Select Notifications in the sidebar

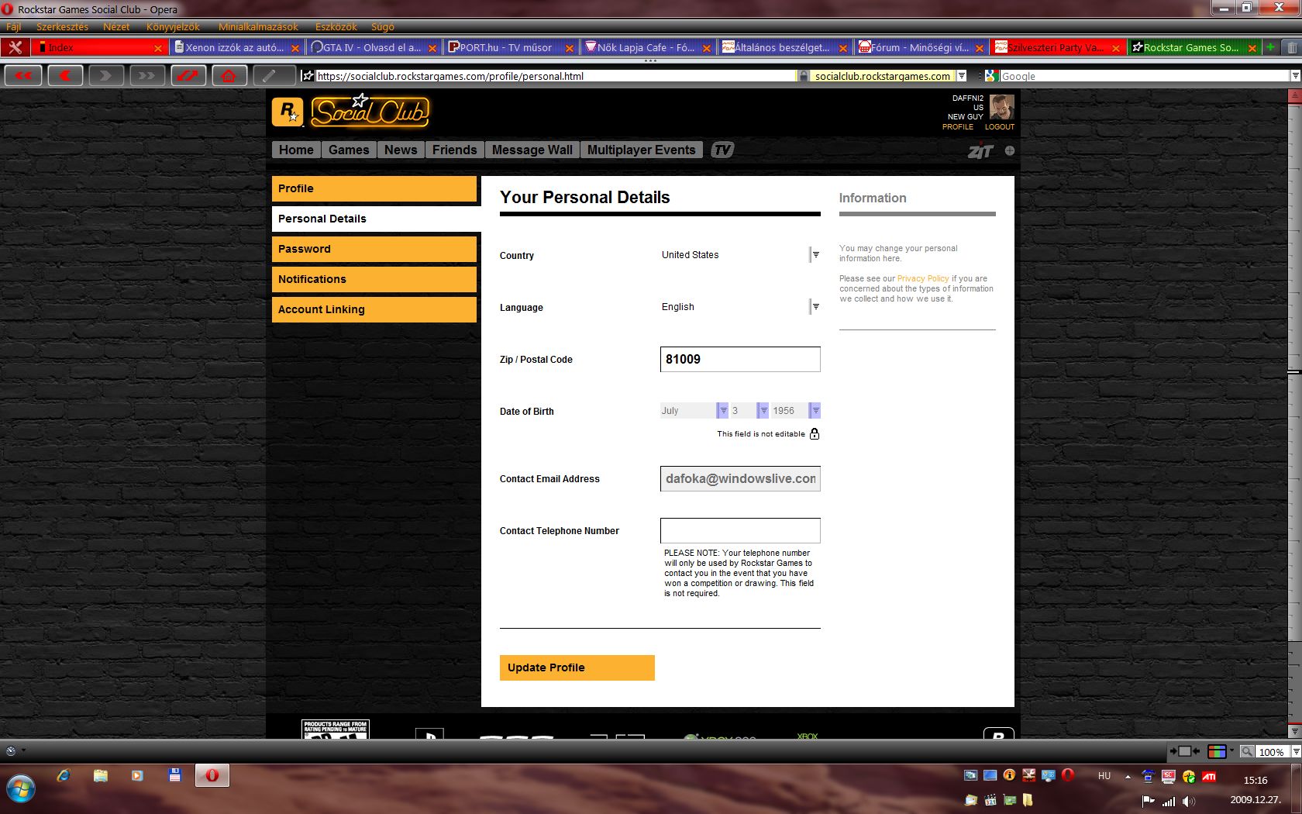pyautogui.click(x=374, y=279)
